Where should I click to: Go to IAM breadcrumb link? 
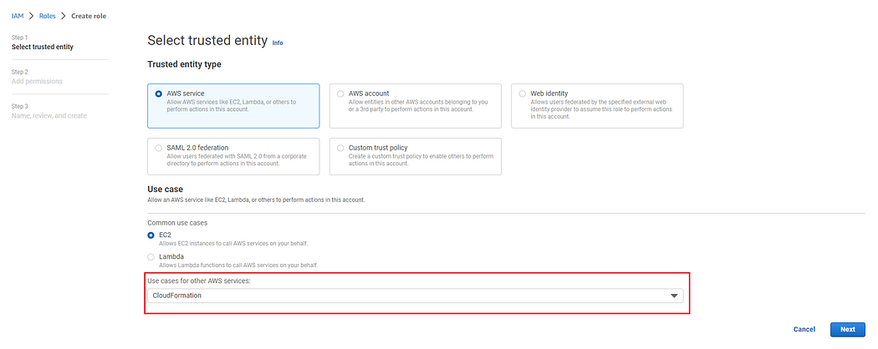pos(18,16)
